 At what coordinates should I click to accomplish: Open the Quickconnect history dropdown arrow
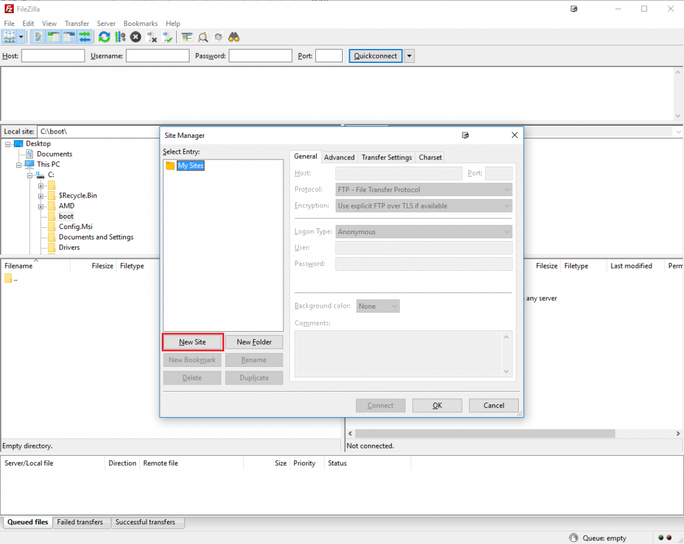(x=409, y=56)
